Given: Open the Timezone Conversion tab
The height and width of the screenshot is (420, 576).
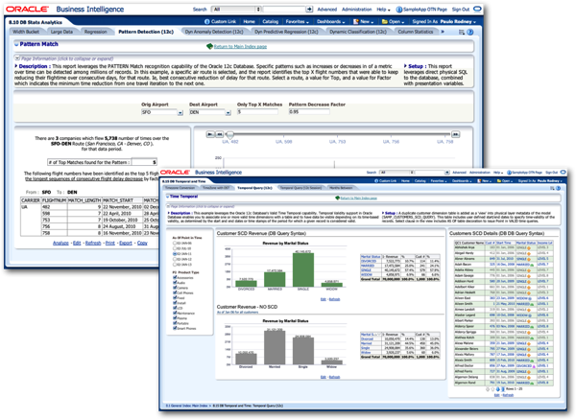Looking at the screenshot, I should [x=180, y=188].
